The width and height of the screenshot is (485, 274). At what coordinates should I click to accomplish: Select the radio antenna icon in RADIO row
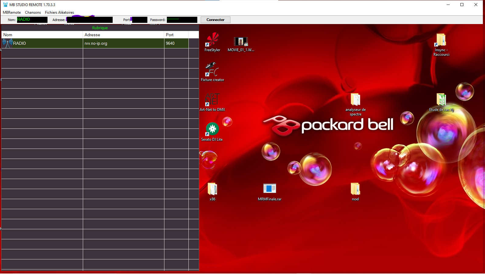8,43
